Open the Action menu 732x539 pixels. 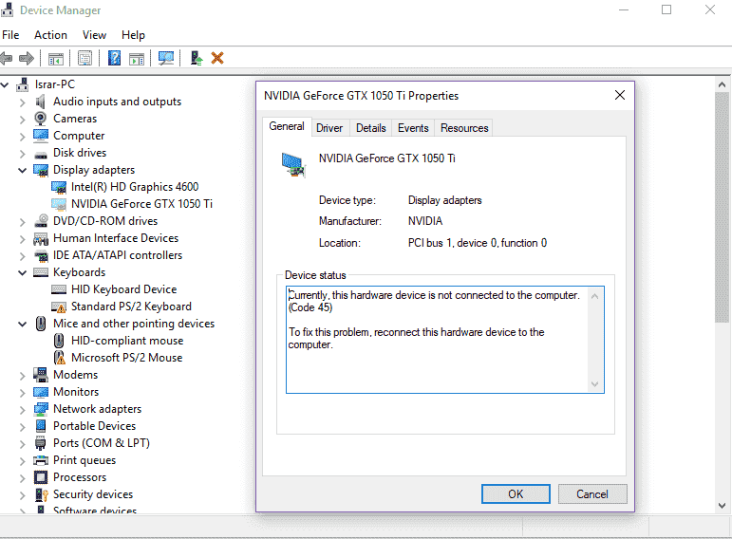point(50,35)
